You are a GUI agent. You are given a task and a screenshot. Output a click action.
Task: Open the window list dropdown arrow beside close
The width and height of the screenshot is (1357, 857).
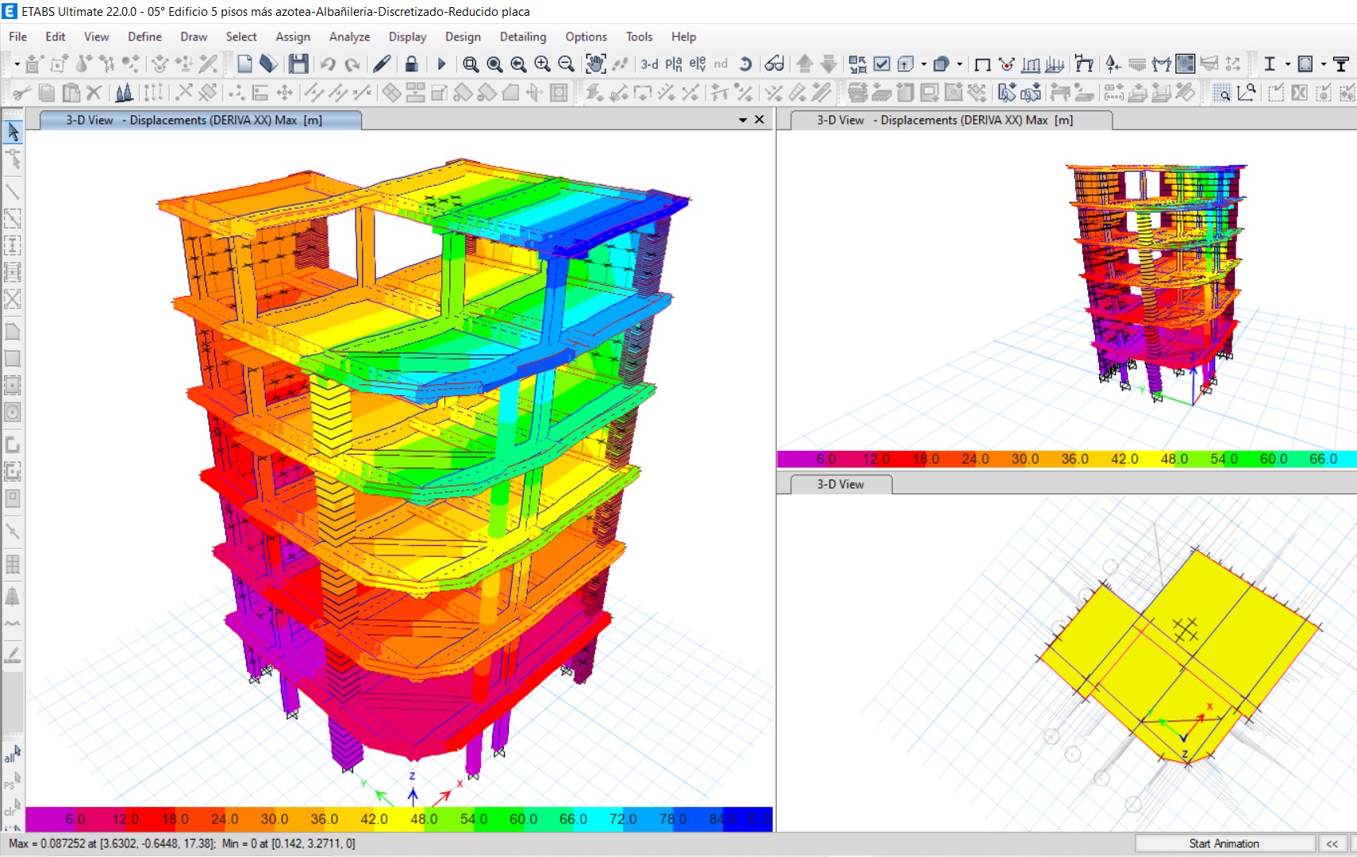pyautogui.click(x=743, y=120)
